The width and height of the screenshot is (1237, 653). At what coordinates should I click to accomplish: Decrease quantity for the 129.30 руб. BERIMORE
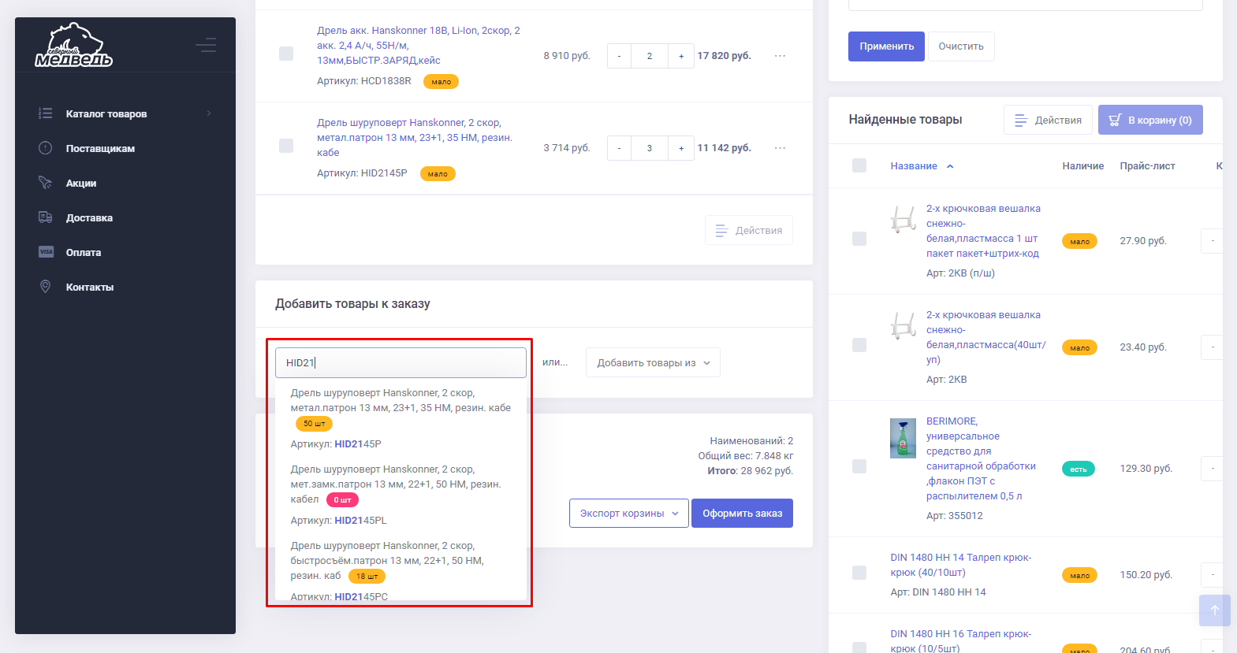coord(1213,469)
